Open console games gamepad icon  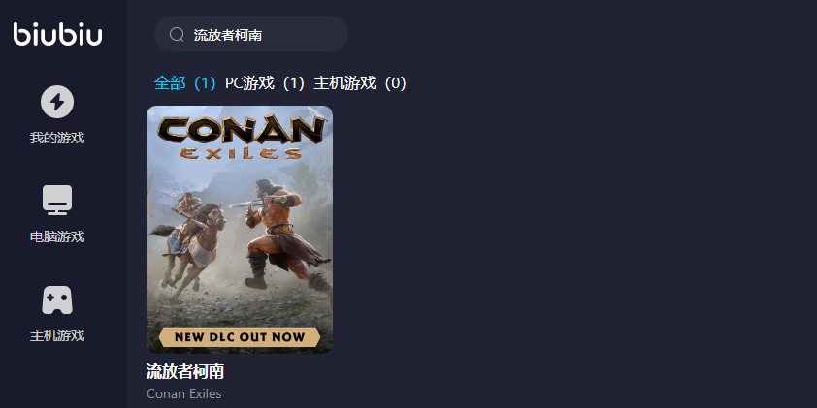pyautogui.click(x=57, y=299)
